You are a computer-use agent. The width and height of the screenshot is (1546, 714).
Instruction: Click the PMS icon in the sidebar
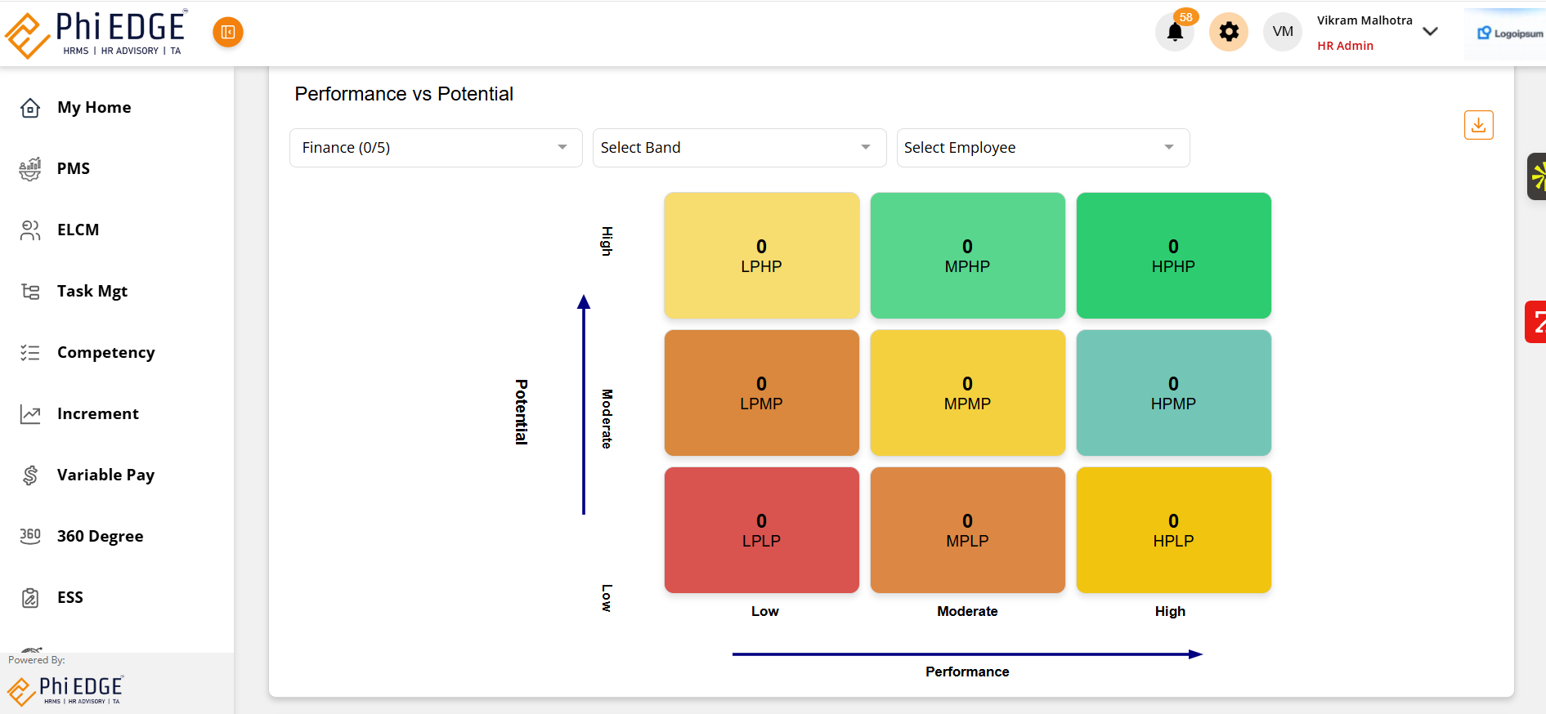(x=30, y=169)
